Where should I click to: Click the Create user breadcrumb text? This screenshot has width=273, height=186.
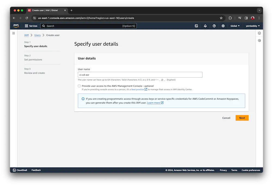click(53, 35)
